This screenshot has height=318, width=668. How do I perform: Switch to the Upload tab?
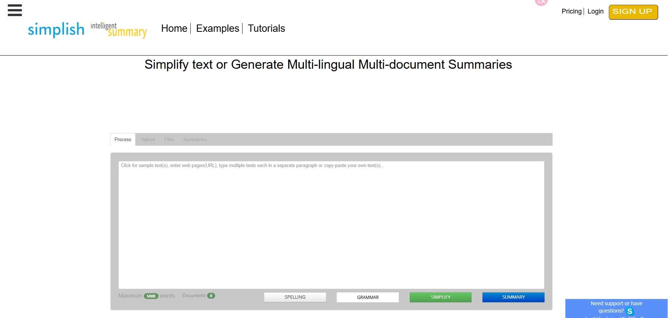[x=148, y=140]
